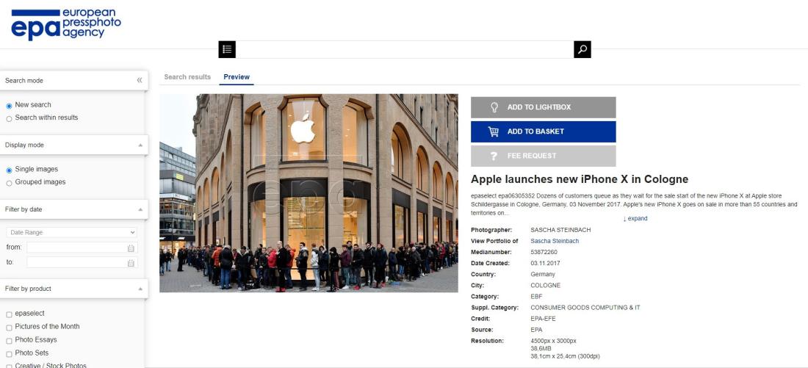Click the Add to Lightbox bulb icon
808x368 pixels.
point(494,107)
